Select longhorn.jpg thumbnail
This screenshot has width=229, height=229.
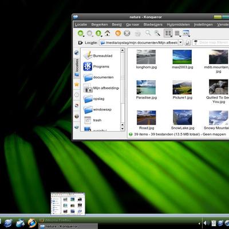pos(146,57)
